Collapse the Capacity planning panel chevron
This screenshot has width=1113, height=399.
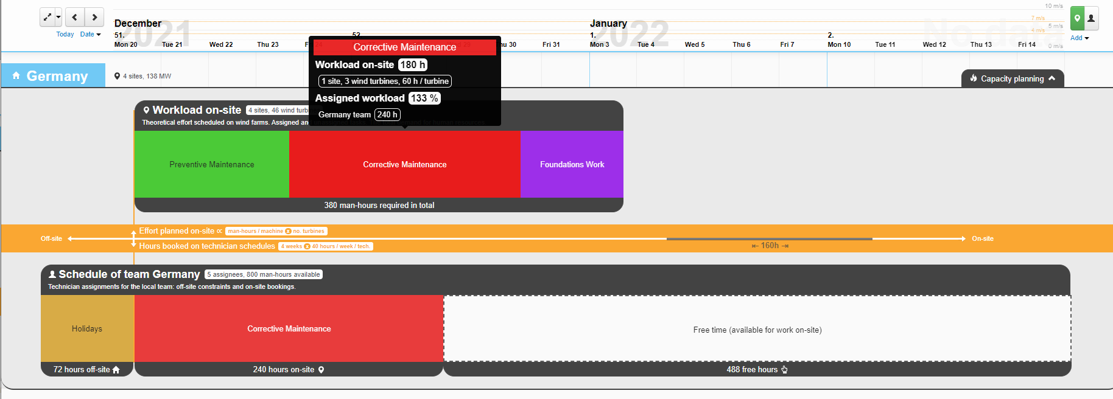pos(1052,78)
